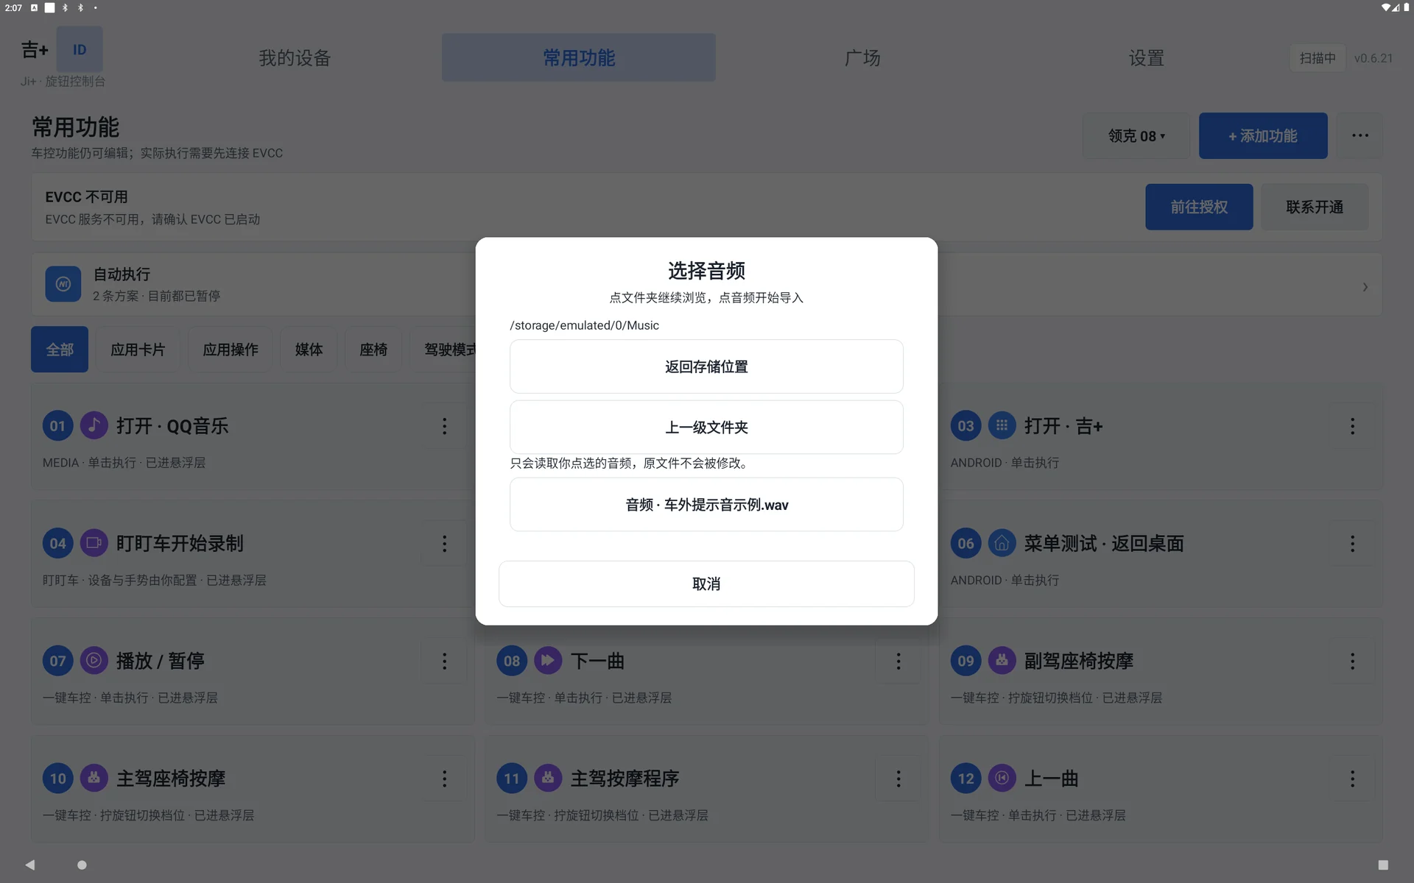Open options for 副驾座椅按摩 card
Screen dimensions: 1414x883
(1352, 662)
